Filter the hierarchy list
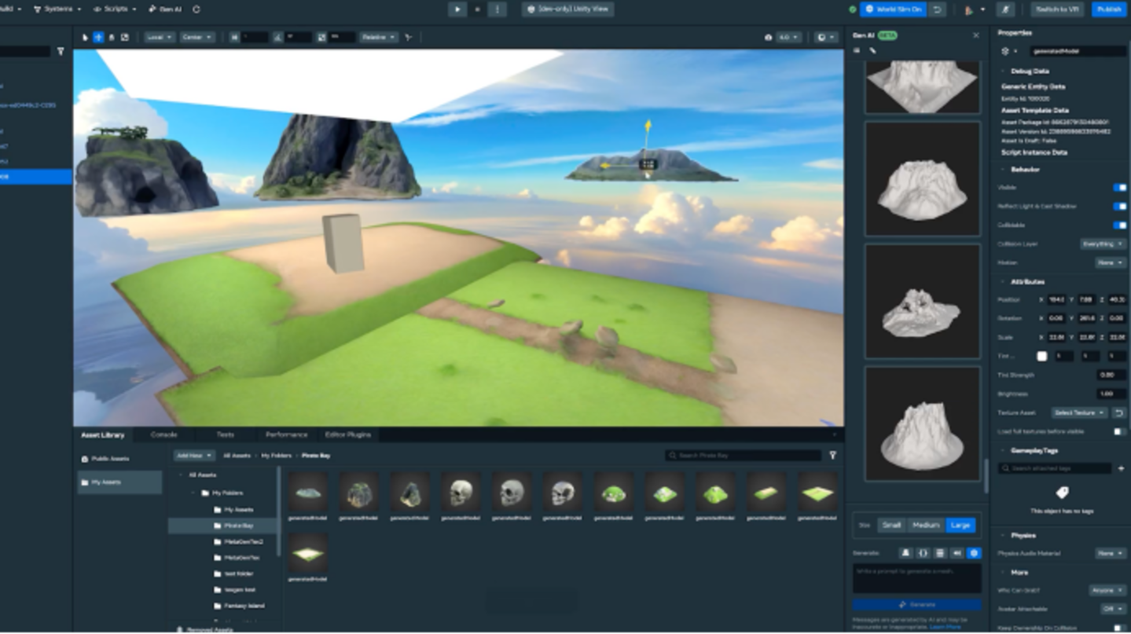 (61, 52)
